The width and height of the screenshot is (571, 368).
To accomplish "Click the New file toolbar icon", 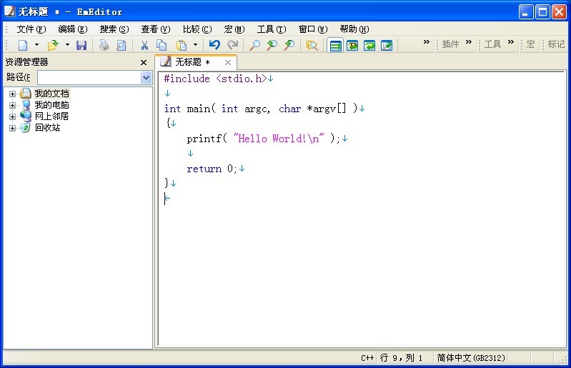I will pos(23,45).
